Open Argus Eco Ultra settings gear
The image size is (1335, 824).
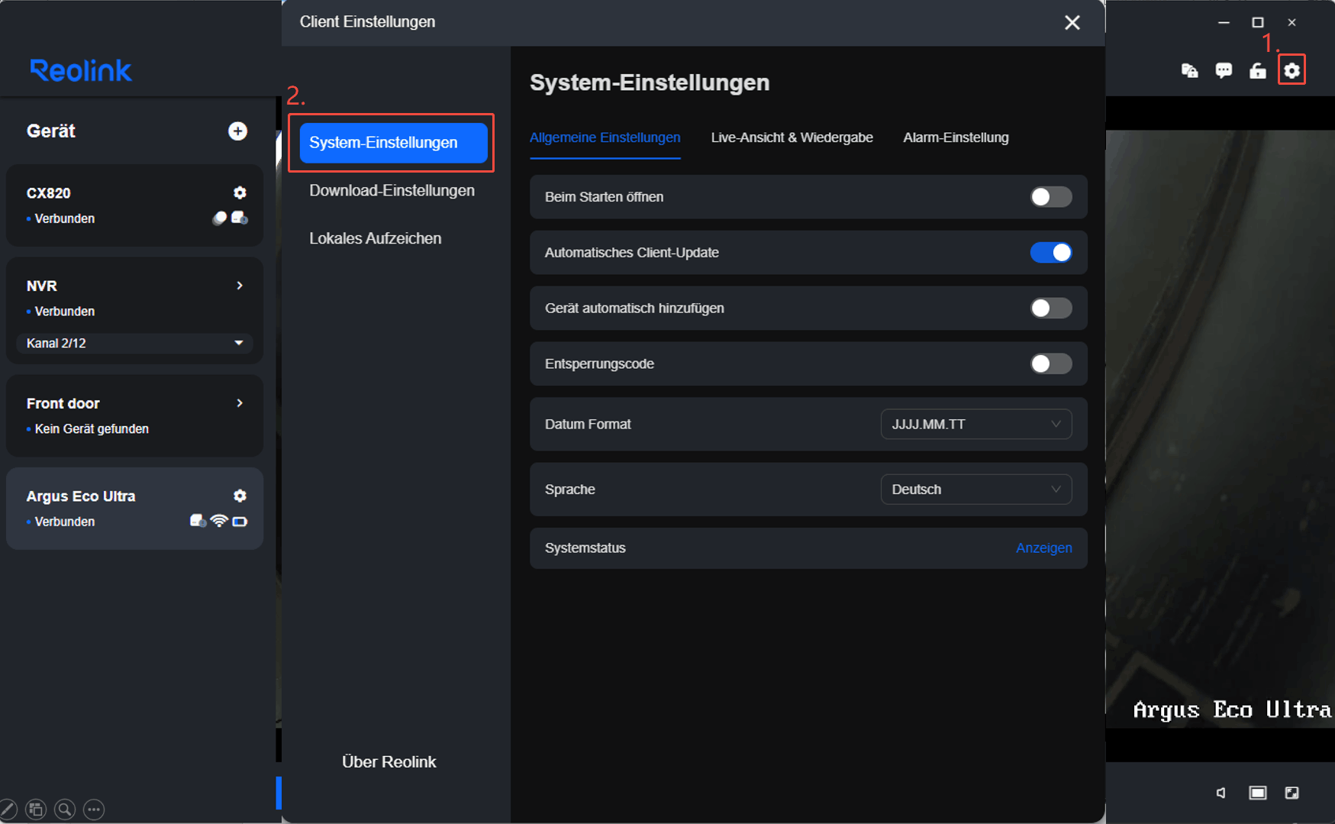[240, 496]
